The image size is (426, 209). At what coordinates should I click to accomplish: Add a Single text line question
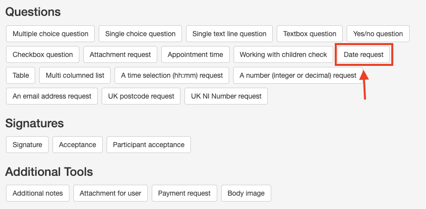tap(229, 34)
